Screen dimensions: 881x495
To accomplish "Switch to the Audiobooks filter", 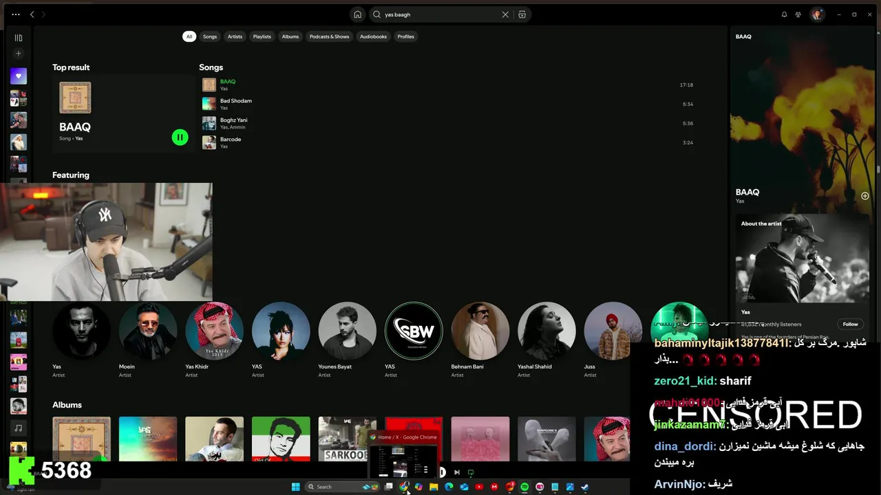I will point(374,36).
